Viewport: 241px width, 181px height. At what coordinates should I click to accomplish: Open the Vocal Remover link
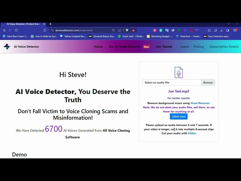[200, 103]
